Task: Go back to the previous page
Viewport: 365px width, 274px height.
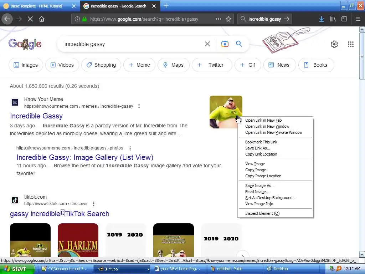Action: (x=7, y=19)
